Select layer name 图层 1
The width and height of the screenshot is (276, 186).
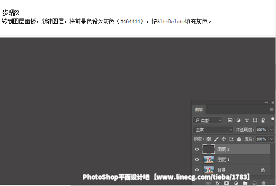223,160
